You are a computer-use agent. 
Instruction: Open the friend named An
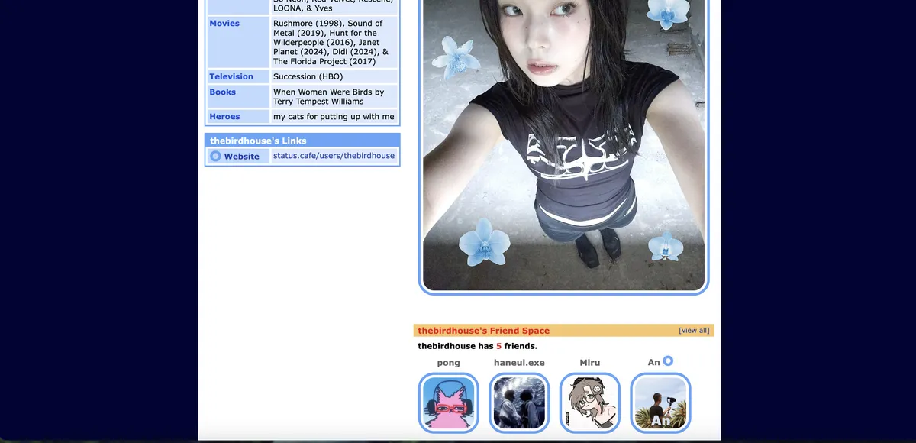click(653, 363)
